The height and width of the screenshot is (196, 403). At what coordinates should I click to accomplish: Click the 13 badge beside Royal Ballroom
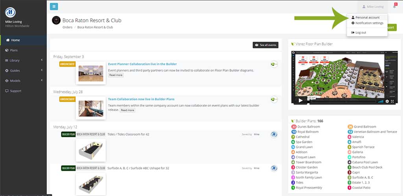[294, 132]
